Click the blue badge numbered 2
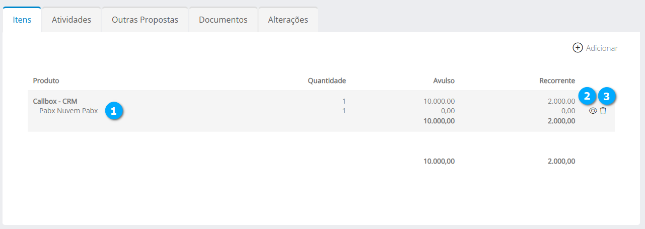Viewport: 645px width, 229px height. [587, 96]
